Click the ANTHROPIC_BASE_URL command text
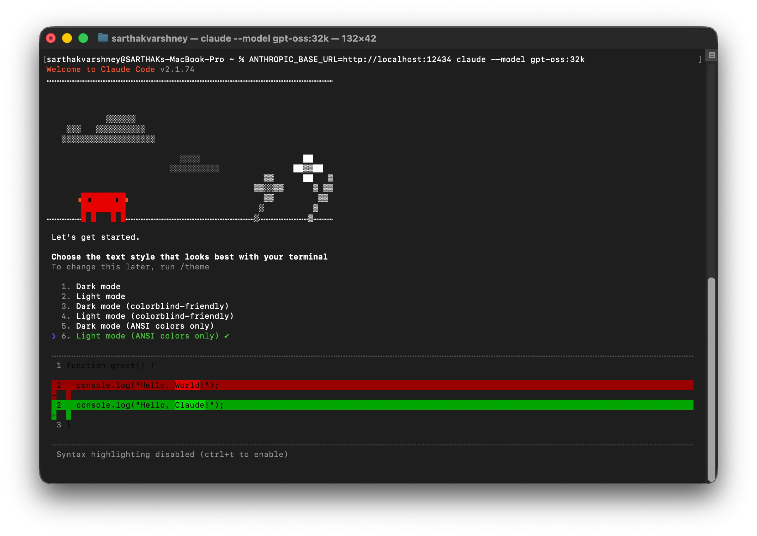Screen dimensions: 757x536 click(x=350, y=60)
